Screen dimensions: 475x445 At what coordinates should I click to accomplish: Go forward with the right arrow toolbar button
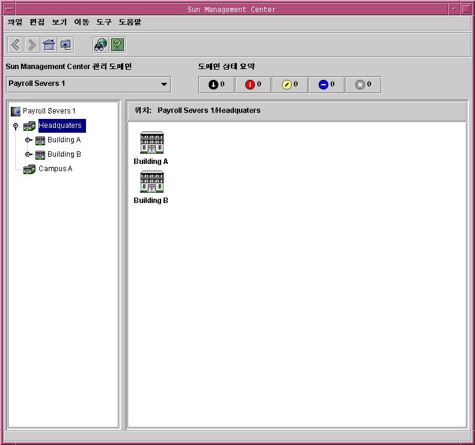32,45
